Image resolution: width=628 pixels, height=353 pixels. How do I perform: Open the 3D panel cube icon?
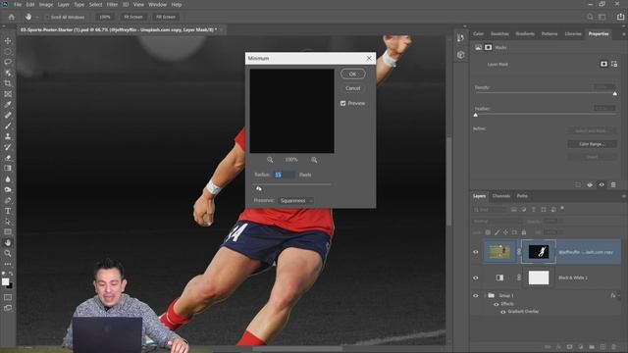460,55
